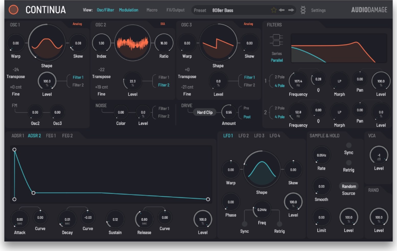This screenshot has width=397, height=251.
Task: Open OSC 2 IXA type selector
Action: click(x=163, y=24)
